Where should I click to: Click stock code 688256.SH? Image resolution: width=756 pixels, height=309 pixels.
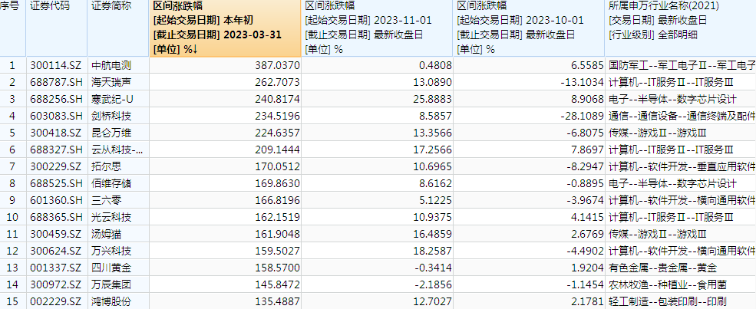point(56,100)
